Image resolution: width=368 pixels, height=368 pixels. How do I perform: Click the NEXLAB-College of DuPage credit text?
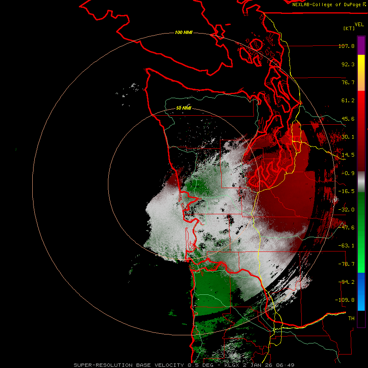click(329, 4)
